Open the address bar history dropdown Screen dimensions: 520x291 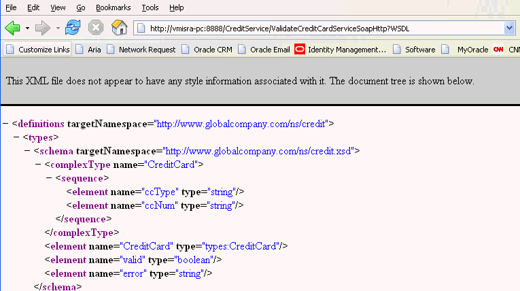(509, 28)
